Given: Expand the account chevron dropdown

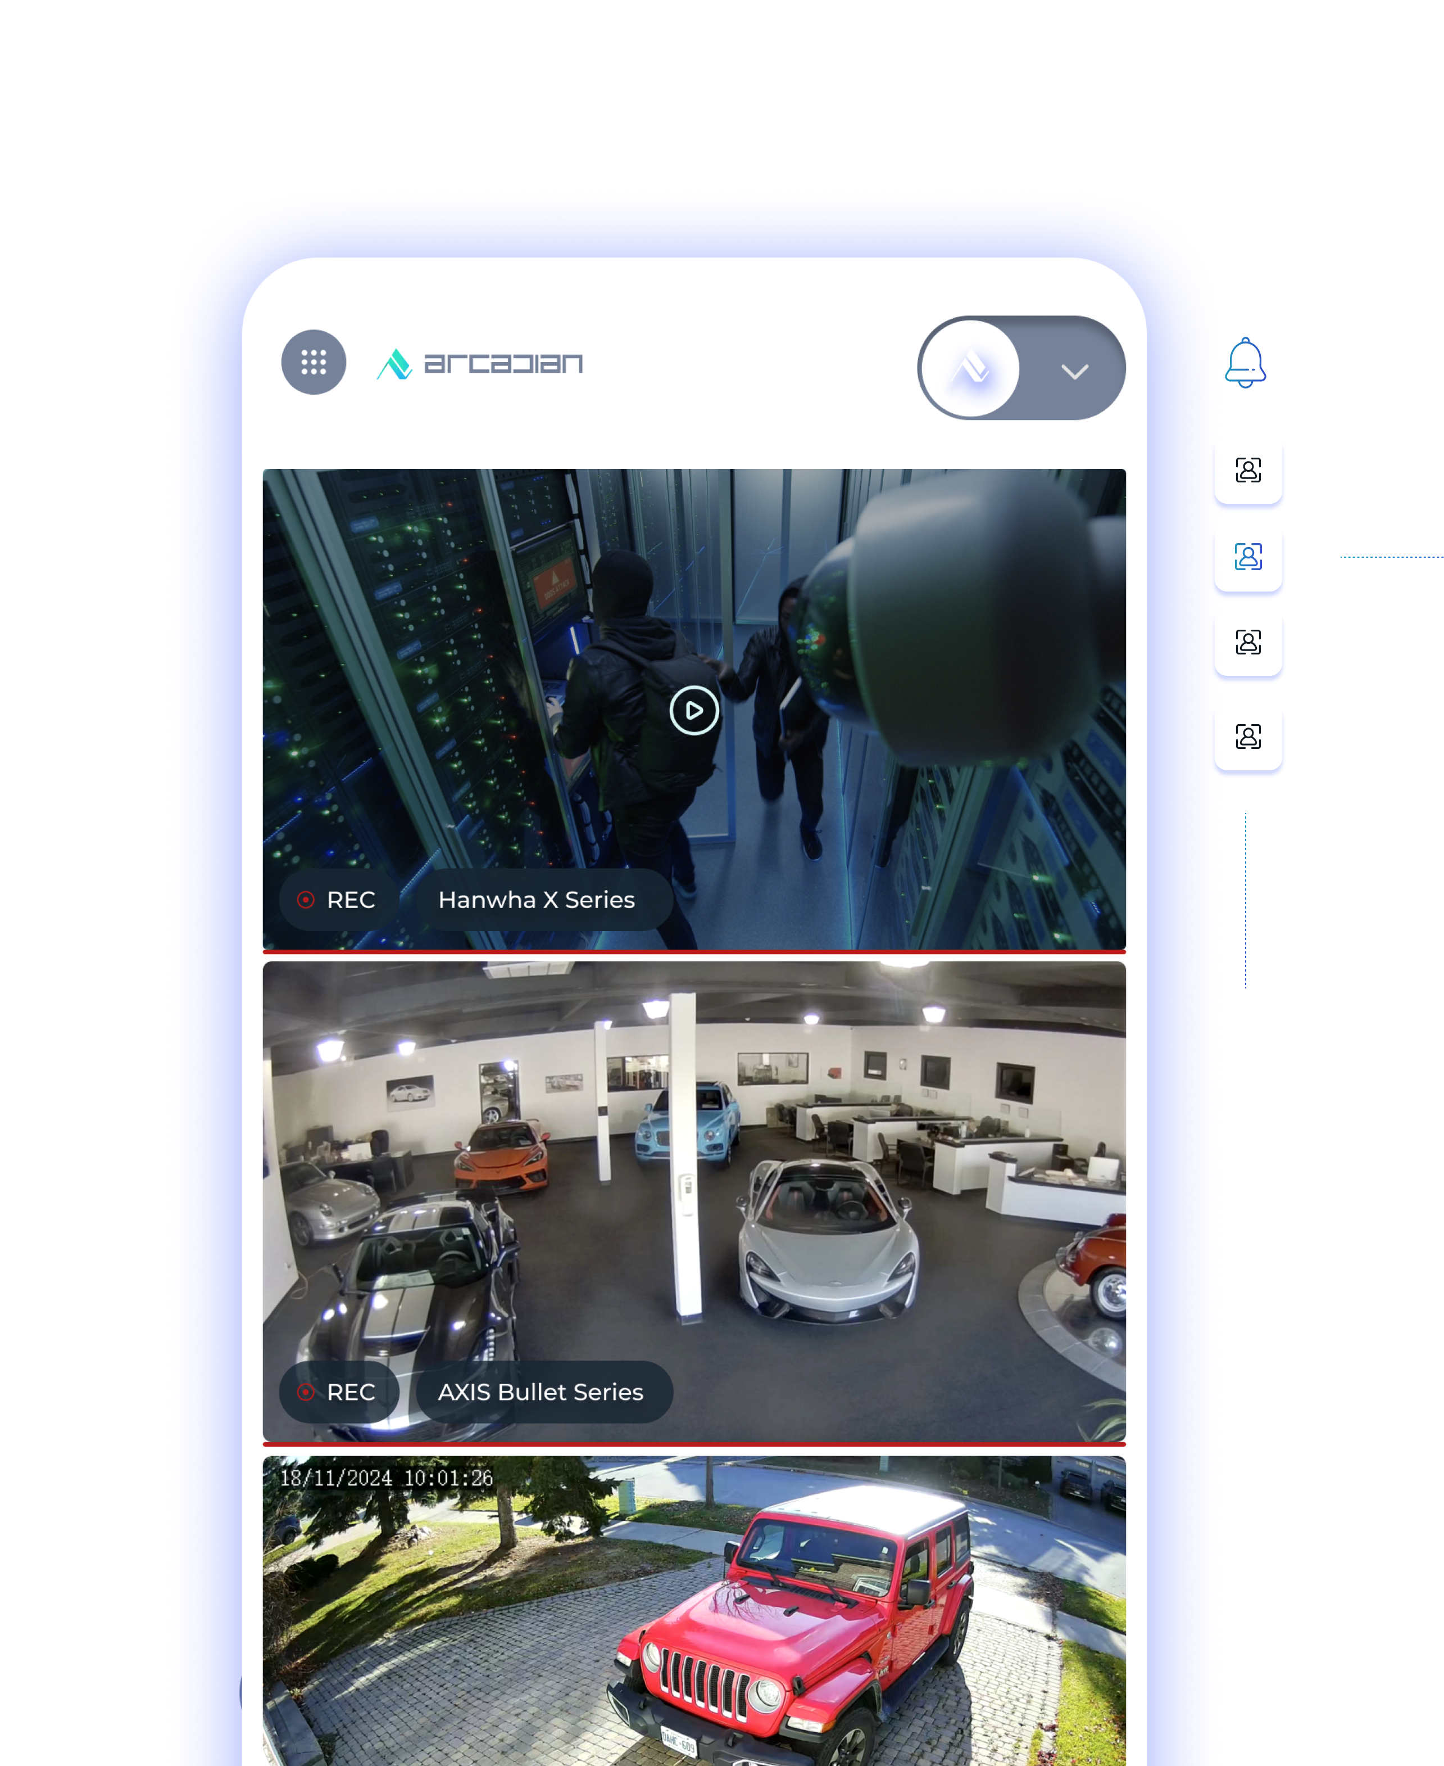Looking at the screenshot, I should click(1075, 371).
